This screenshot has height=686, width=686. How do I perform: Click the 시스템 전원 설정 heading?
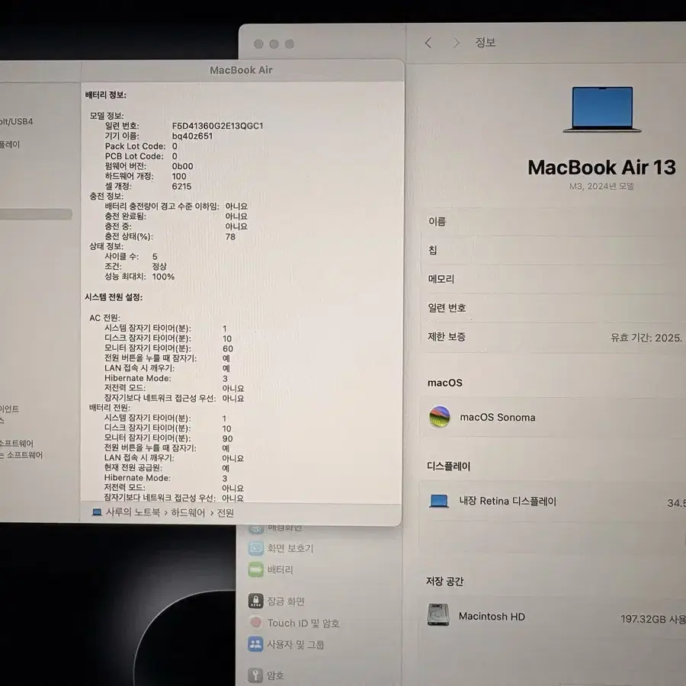(x=114, y=297)
